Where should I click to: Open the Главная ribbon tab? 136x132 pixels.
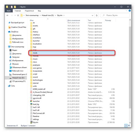point(18,11)
